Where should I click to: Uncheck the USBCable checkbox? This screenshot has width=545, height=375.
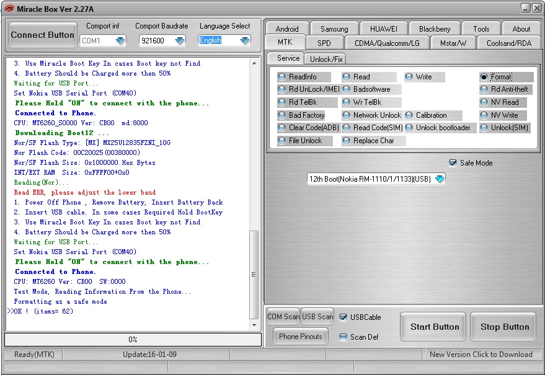click(343, 317)
